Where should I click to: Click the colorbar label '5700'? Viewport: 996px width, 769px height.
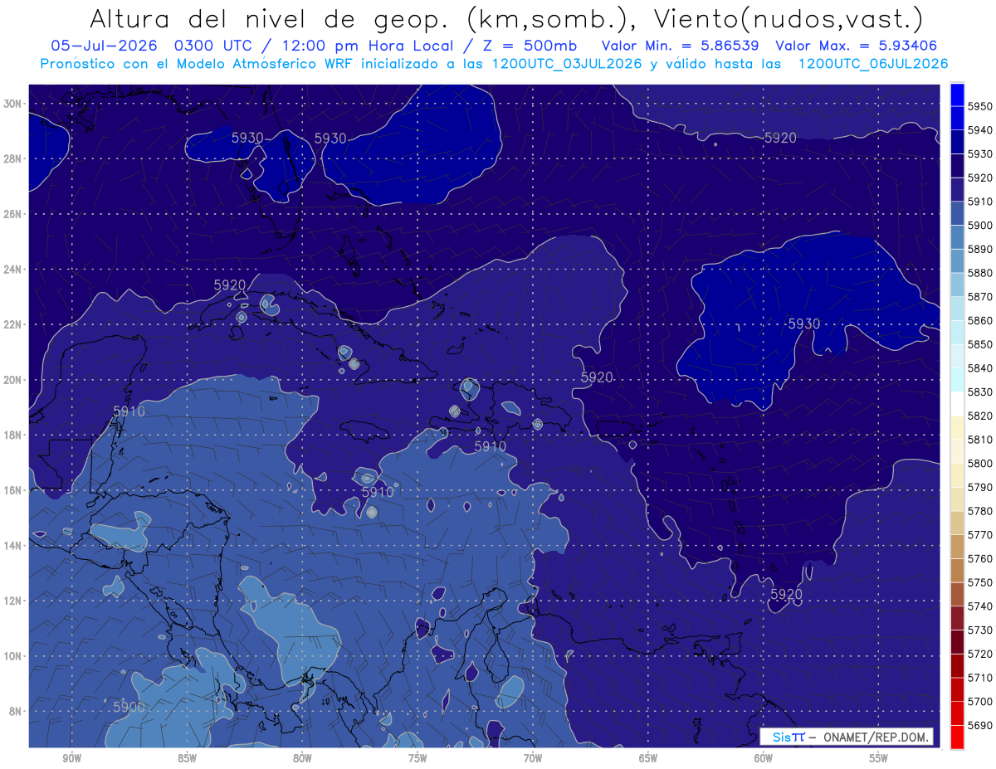click(979, 701)
